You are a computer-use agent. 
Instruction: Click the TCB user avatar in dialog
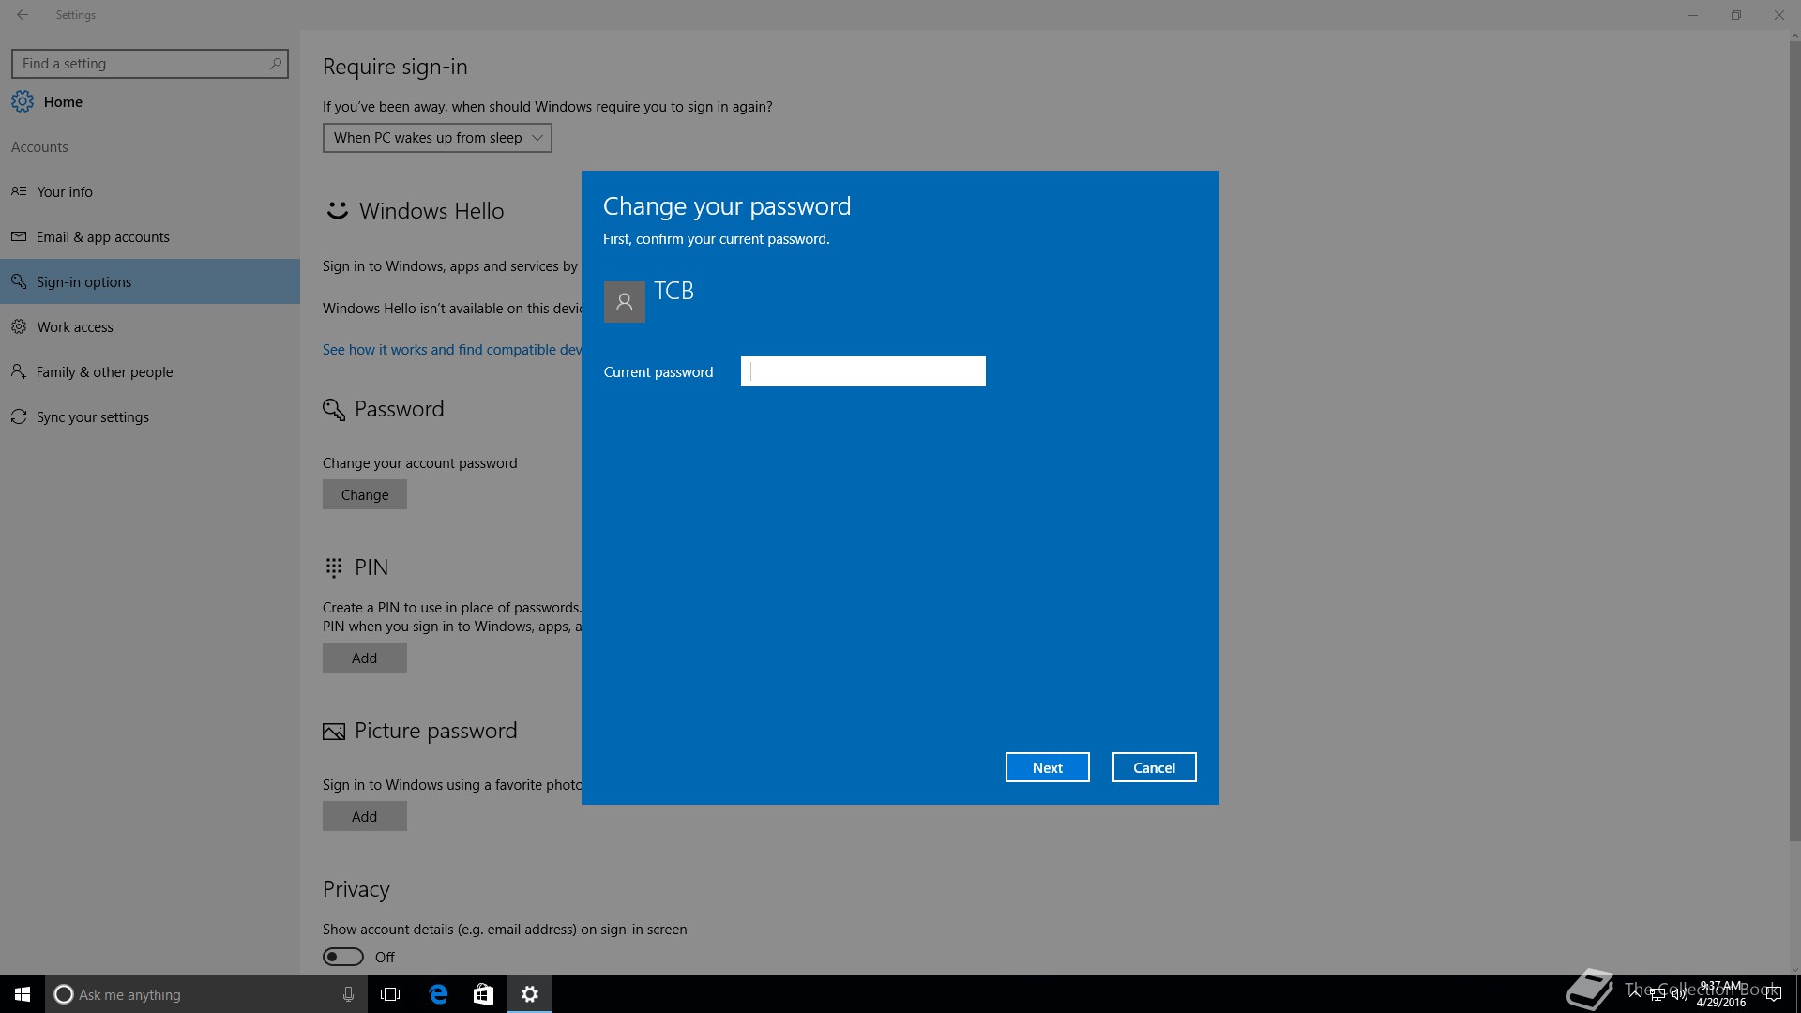[x=625, y=302]
